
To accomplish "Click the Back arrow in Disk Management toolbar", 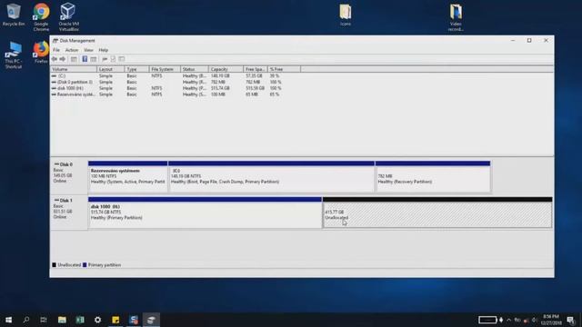I will [x=55, y=59].
